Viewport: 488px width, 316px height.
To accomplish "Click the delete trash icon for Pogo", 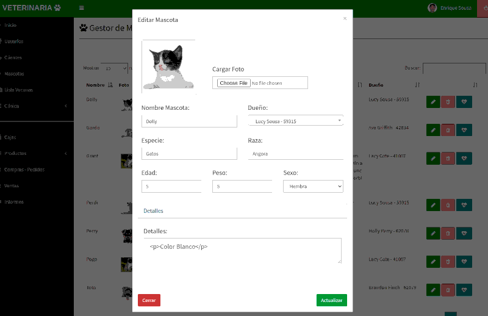I will [448, 262].
